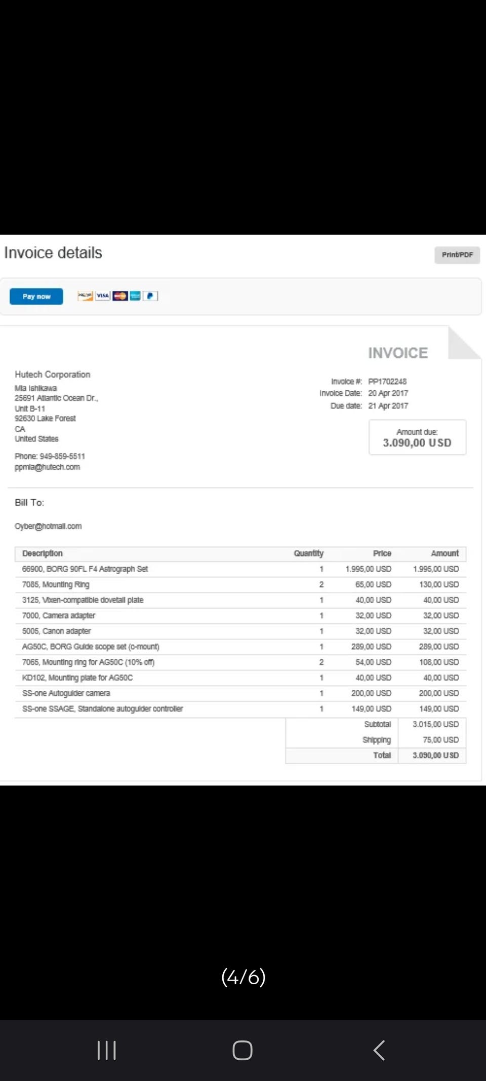Select the Vixen-compatible dovetail plate row
The height and width of the screenshot is (1081, 486).
click(x=240, y=600)
